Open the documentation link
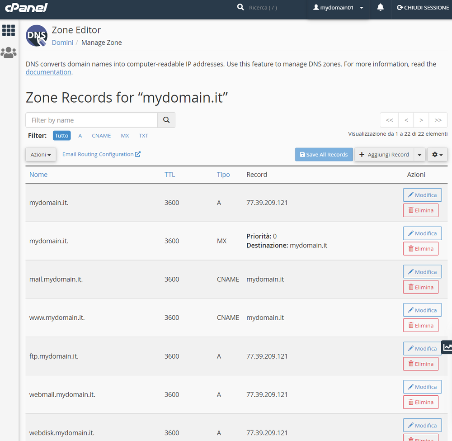Screen dimensions: 452x441 [x=48, y=72]
